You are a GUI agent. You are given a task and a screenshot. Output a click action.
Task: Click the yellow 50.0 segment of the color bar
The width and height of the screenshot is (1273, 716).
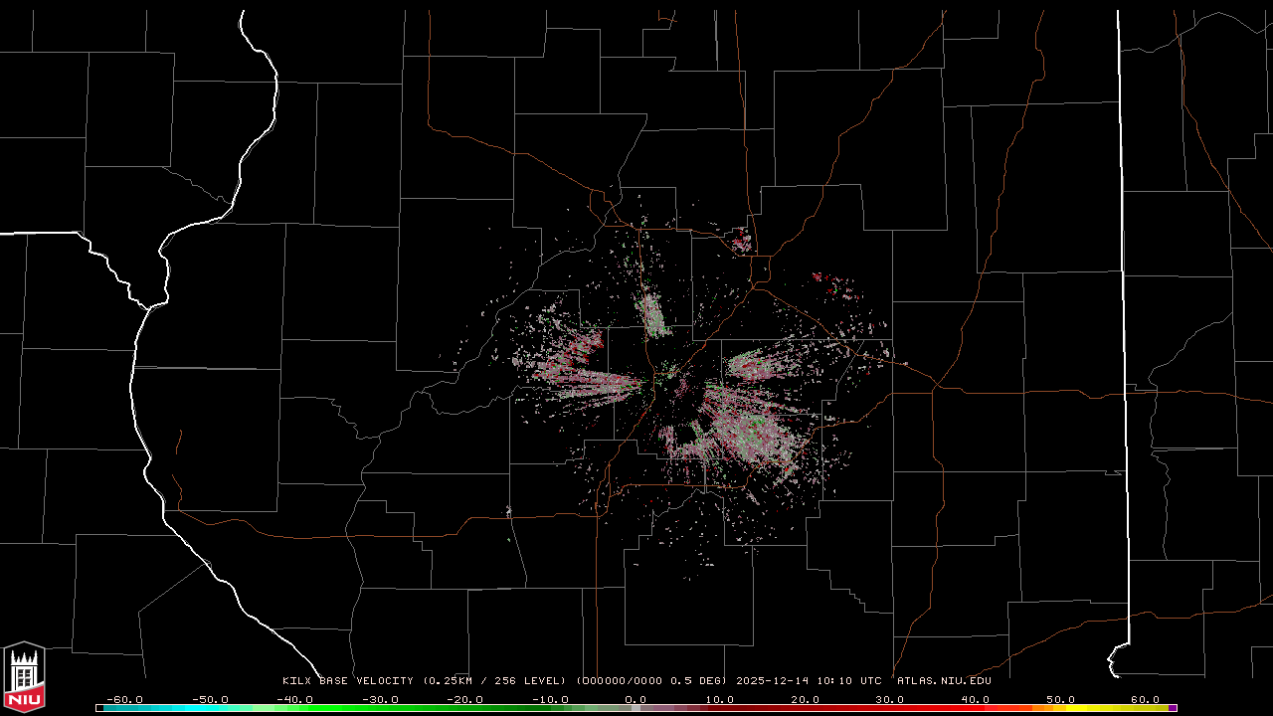click(1059, 708)
